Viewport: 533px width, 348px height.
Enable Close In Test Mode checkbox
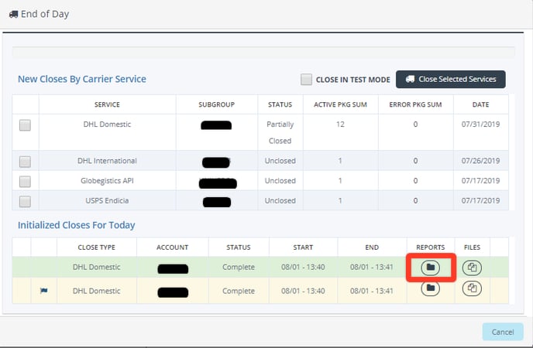[x=307, y=80]
